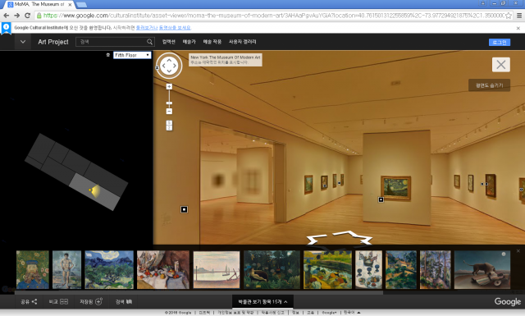Click the saved items plus icon
This screenshot has height=316, width=525.
click(98, 301)
